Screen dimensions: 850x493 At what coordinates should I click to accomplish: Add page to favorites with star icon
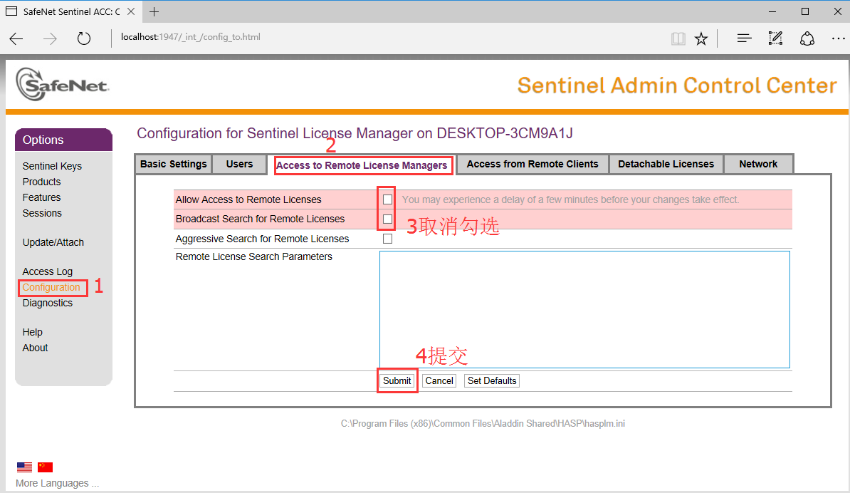(x=701, y=38)
